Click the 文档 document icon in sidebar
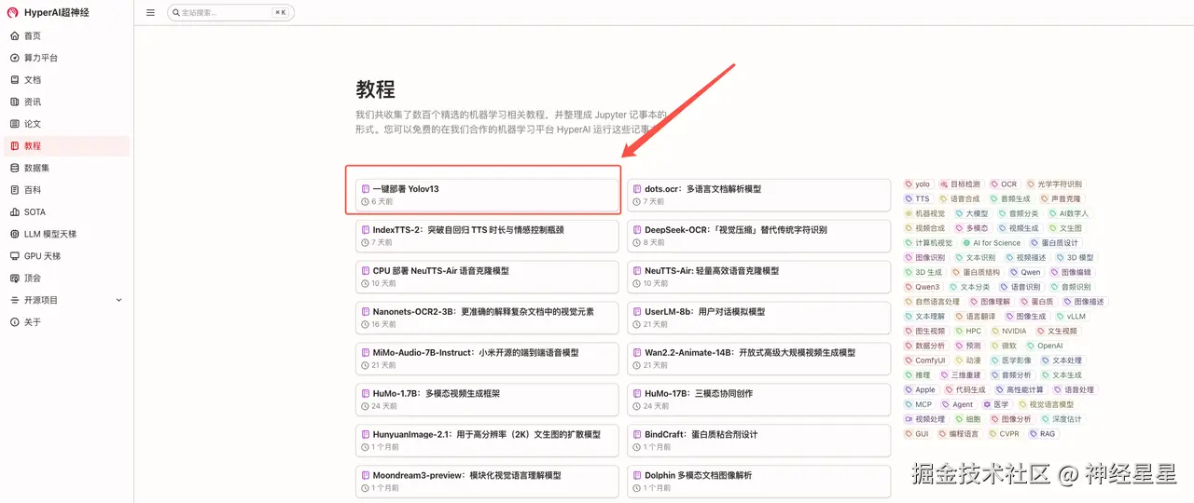The image size is (1194, 503). pyautogui.click(x=14, y=80)
